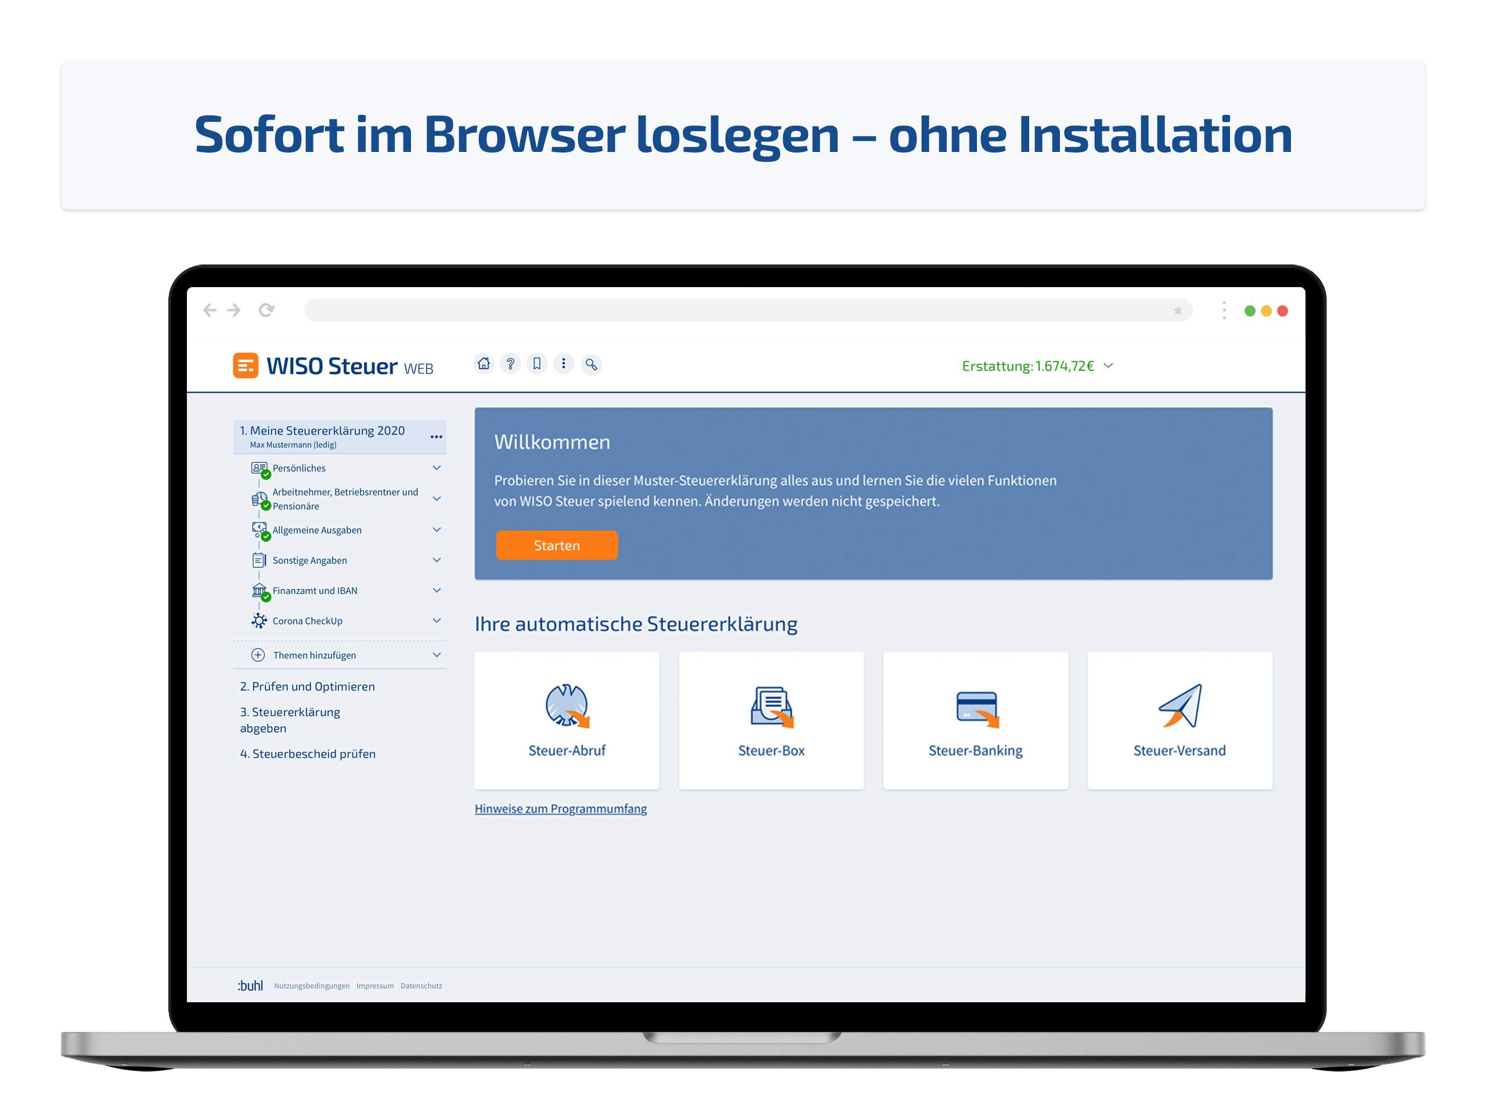Screen dimensions: 1486x1102
Task: Bookmark the page with the star icon
Action: (x=1178, y=310)
